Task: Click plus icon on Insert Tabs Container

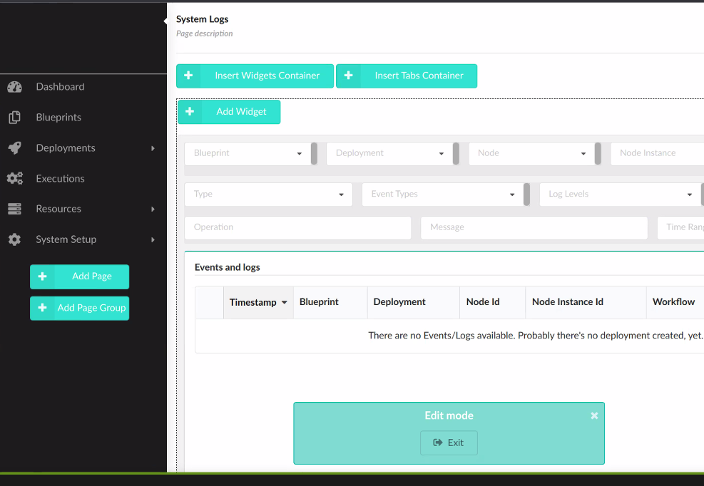Action: (348, 76)
